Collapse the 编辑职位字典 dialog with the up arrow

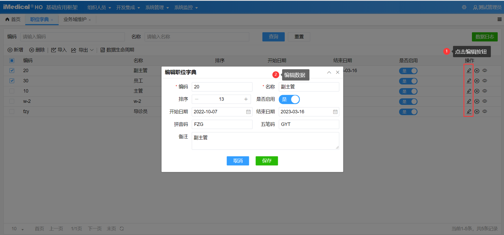(x=329, y=72)
